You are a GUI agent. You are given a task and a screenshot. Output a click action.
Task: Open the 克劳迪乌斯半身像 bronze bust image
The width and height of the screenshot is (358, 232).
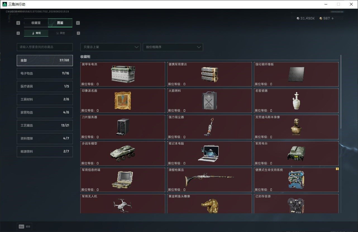296,127
